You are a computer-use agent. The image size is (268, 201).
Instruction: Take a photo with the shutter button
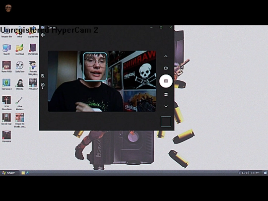[x=166, y=81]
